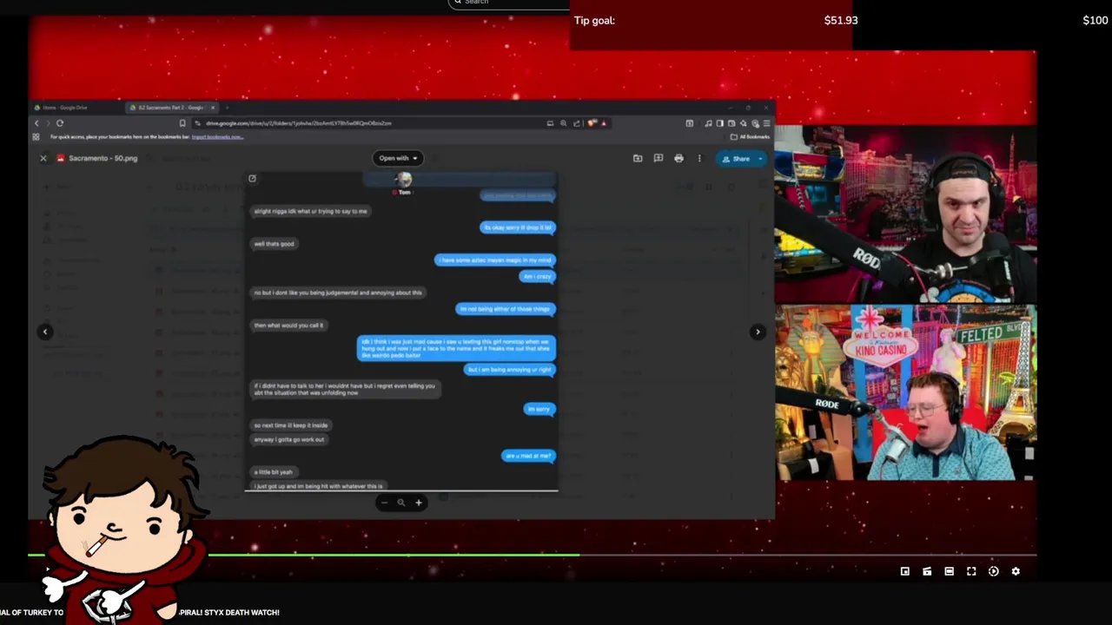The width and height of the screenshot is (1112, 625).
Task: Open the All Bookmarks folder
Action: point(751,136)
